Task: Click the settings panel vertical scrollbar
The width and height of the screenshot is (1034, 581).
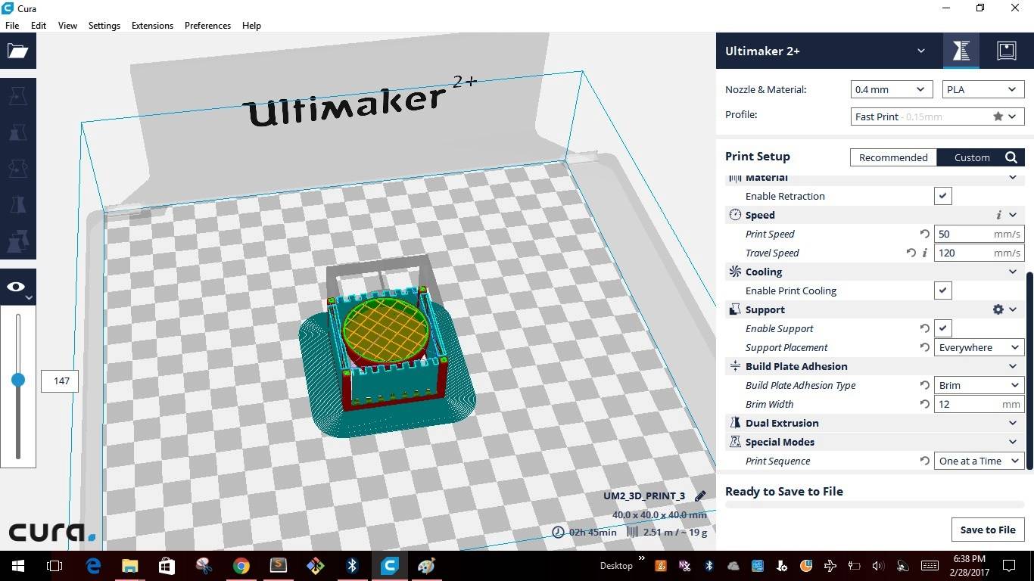Action: click(1029, 371)
